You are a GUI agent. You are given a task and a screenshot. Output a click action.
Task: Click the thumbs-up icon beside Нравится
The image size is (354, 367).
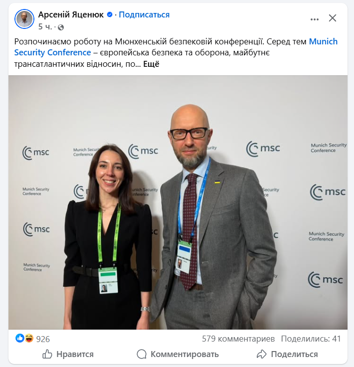47,354
